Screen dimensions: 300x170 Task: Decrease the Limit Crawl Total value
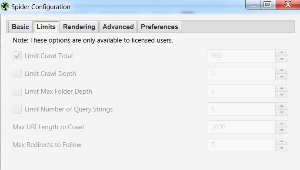pos(282,59)
